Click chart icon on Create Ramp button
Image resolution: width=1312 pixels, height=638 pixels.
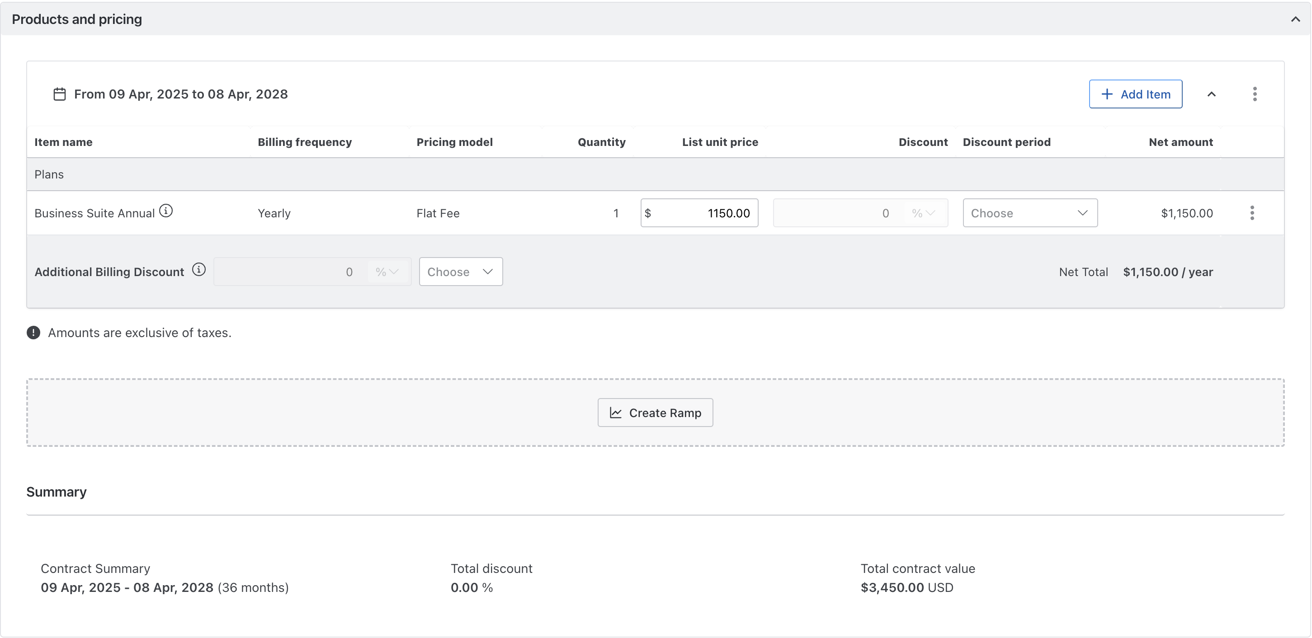[x=616, y=413]
